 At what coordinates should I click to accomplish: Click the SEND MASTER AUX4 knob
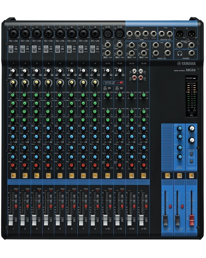[180, 157]
